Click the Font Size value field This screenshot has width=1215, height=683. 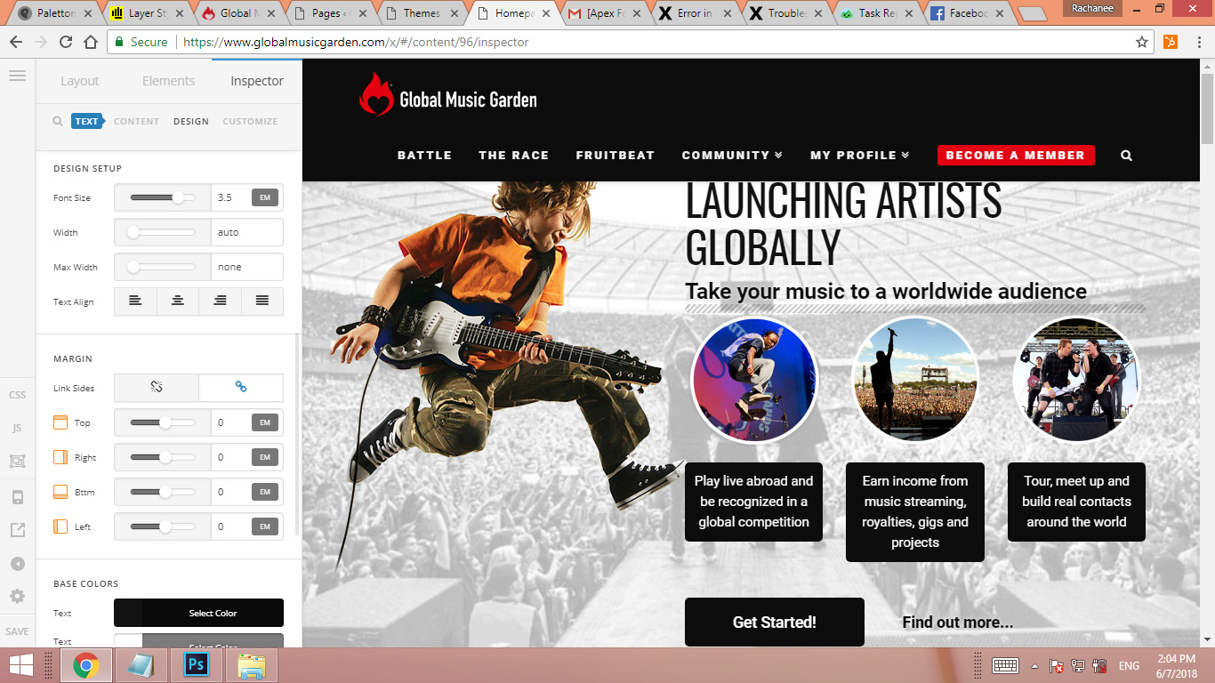(x=230, y=197)
